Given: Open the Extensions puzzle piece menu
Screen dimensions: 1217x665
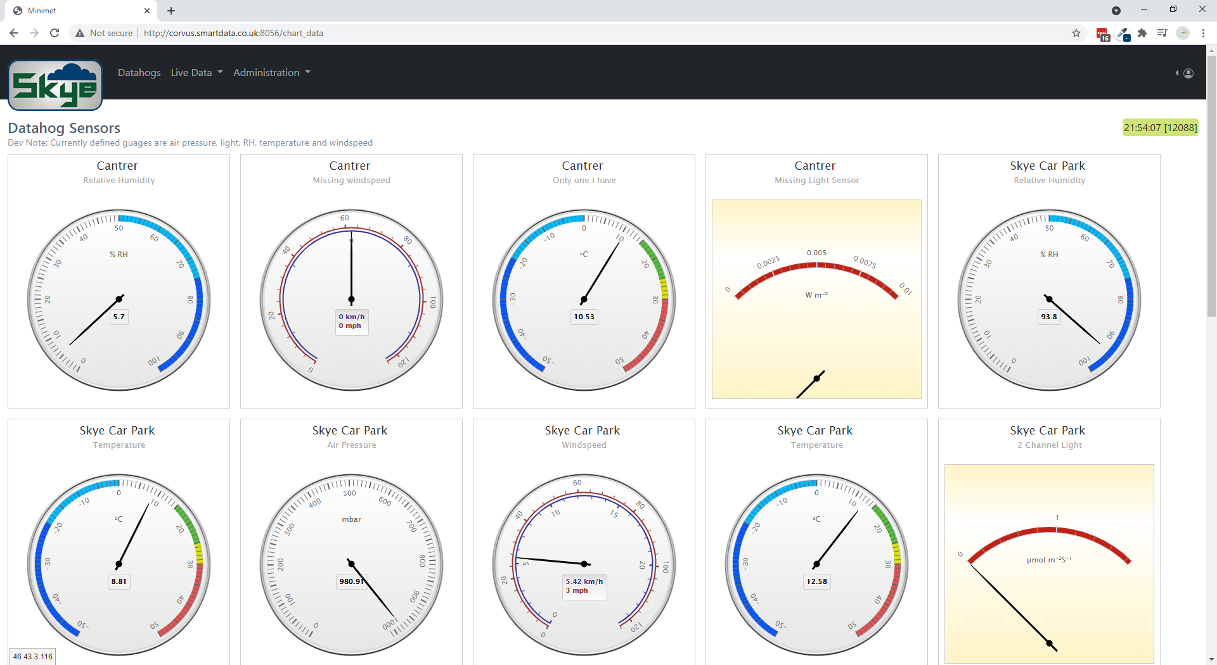Looking at the screenshot, I should (1142, 33).
